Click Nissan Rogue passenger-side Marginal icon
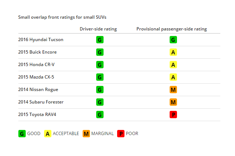 [x=173, y=90]
